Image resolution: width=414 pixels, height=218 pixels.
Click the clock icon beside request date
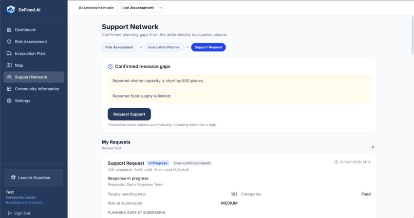click(336, 162)
